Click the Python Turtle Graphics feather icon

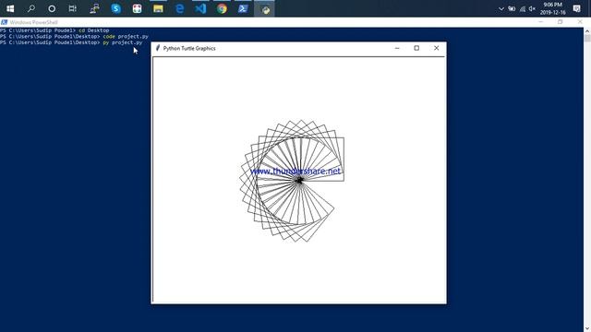pos(158,48)
